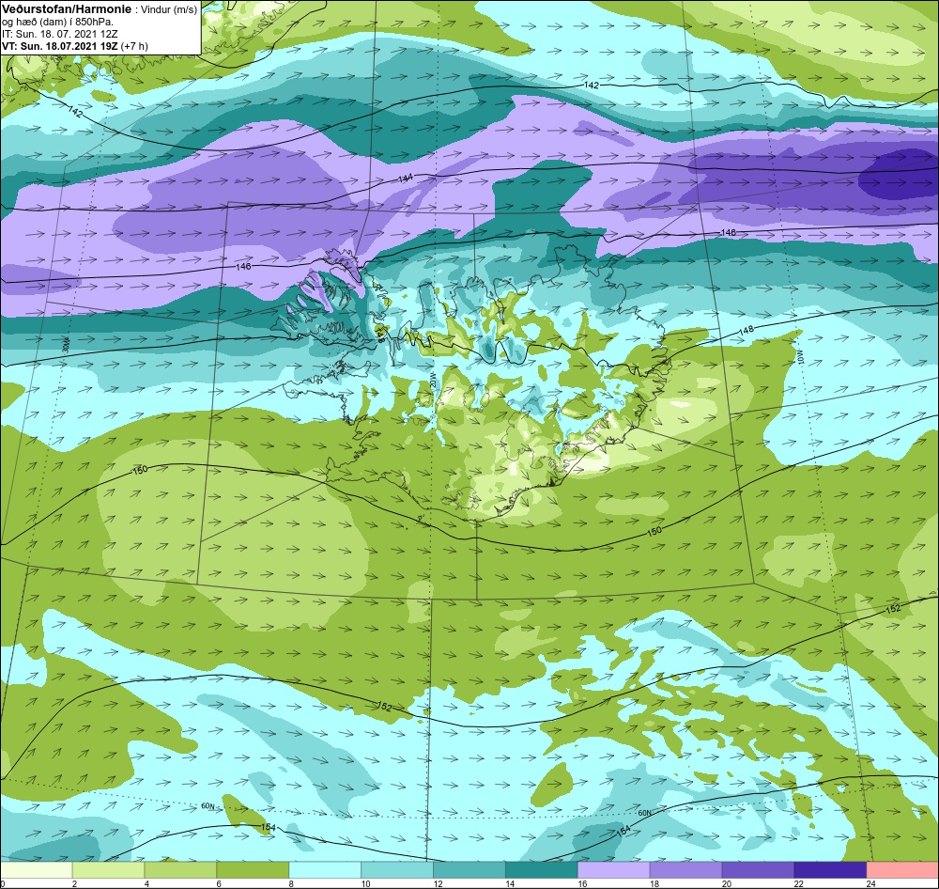939x889 pixels.
Task: Click the '10W' longitude label
Action: coord(801,357)
